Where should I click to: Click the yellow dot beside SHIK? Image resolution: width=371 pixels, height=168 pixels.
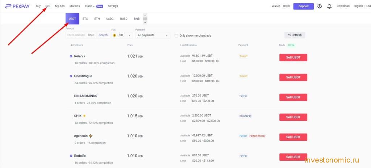[84, 116]
